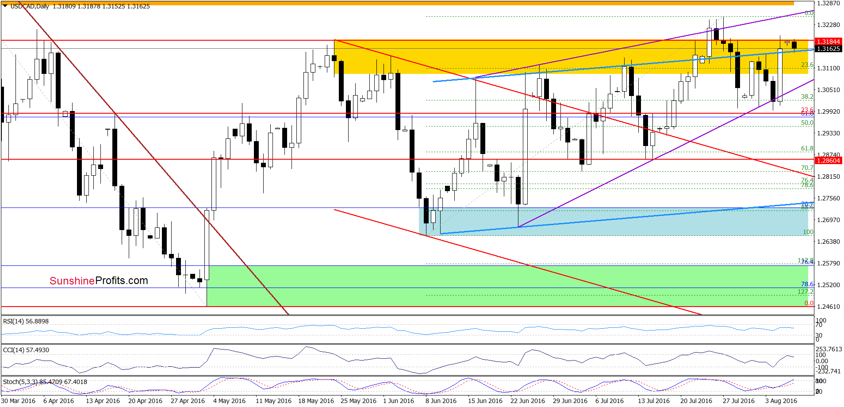Image resolution: width=844 pixels, height=407 pixels.
Task: Click the green 70.7 Fibonacci level label
Action: pos(807,168)
